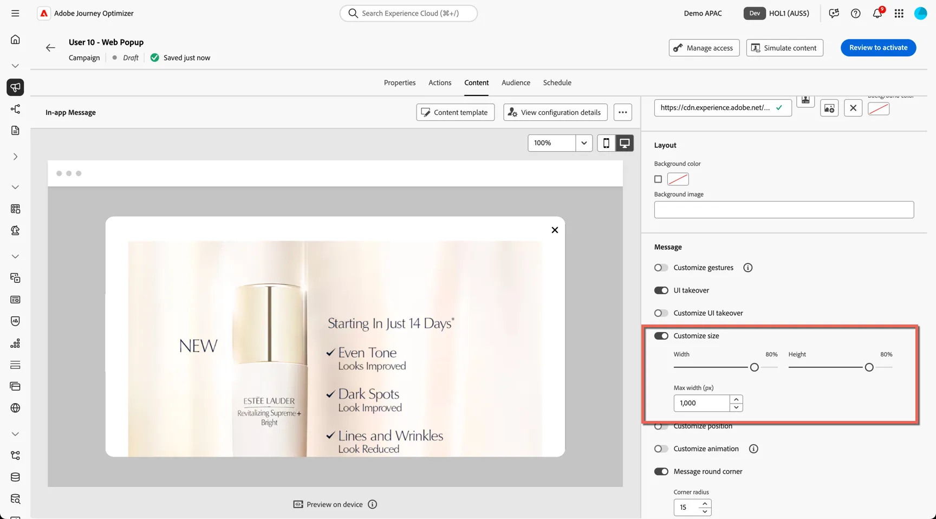The image size is (936, 519).
Task: Disable the Customize size switch
Action: pyautogui.click(x=661, y=336)
